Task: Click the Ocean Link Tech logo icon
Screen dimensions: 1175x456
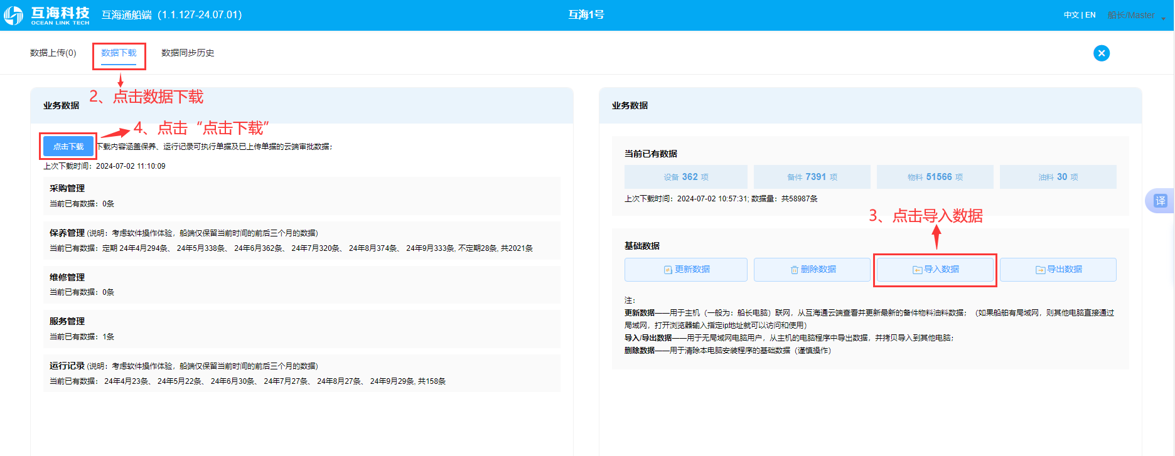Action: click(13, 15)
